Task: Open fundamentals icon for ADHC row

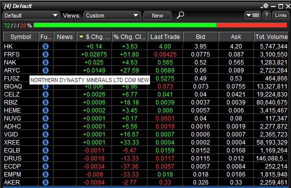Action: [45, 126]
